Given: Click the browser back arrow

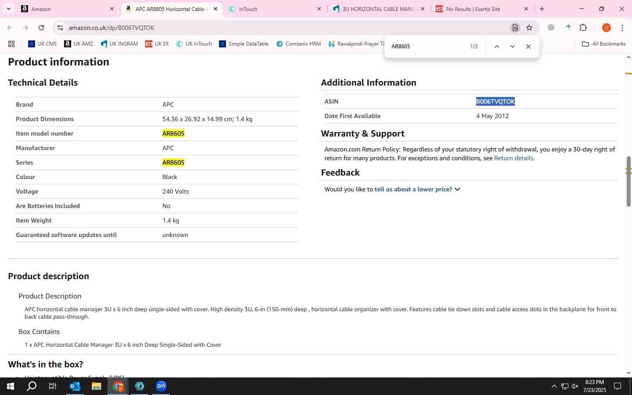Looking at the screenshot, I should (10, 28).
